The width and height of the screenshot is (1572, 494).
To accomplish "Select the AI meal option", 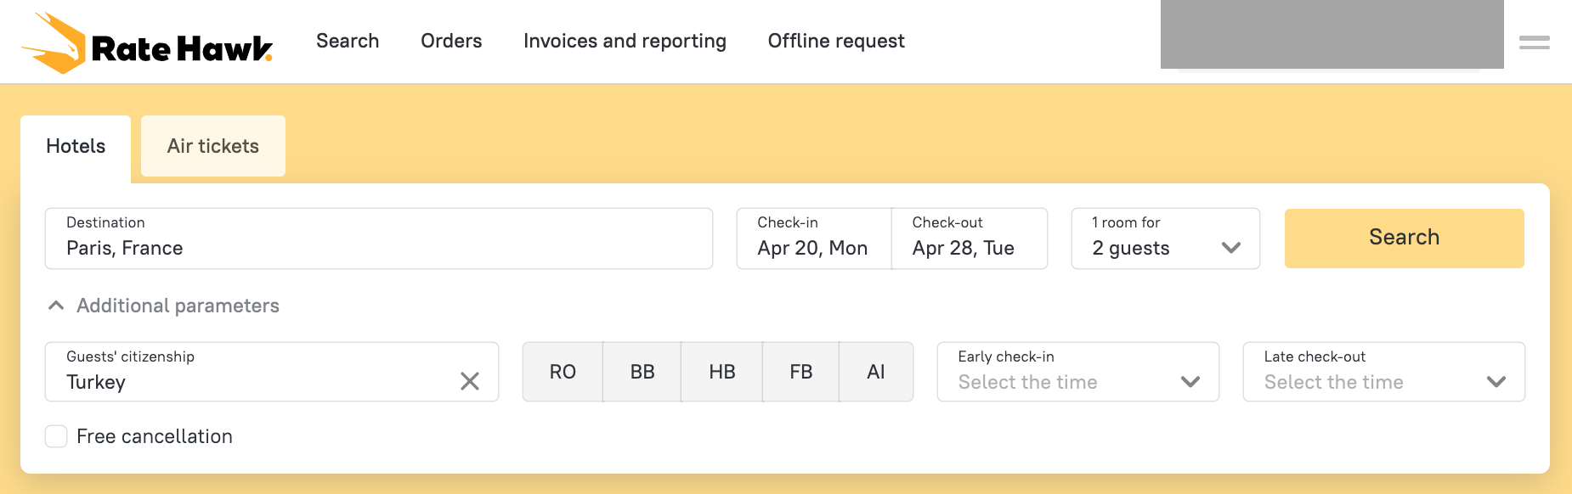I will 876,372.
